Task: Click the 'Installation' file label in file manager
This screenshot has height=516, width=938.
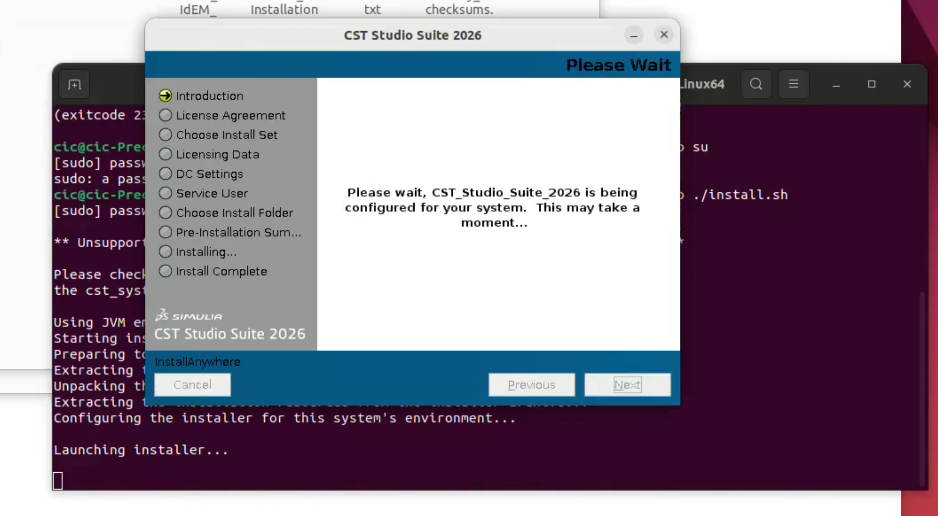Action: pyautogui.click(x=284, y=9)
